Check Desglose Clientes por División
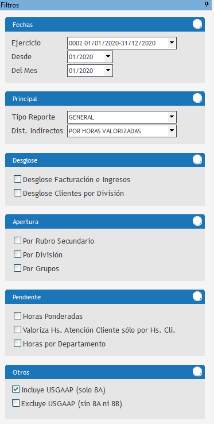Screen dimensions: 214x424 18,193
